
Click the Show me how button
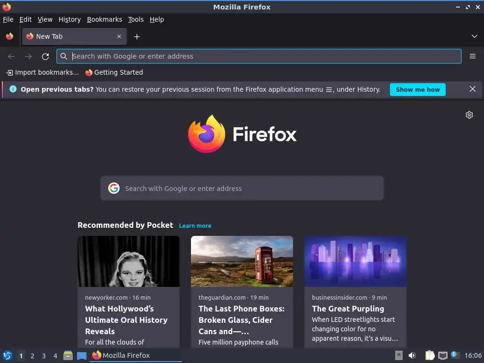[417, 89]
